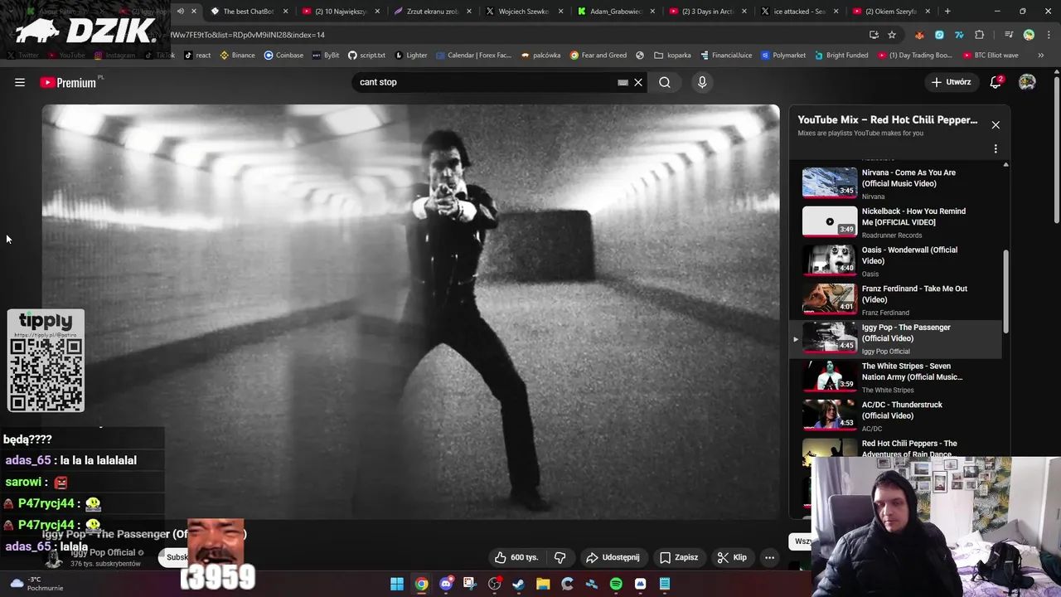Open the Binance bookmark
This screenshot has width=1061, height=597.
(x=237, y=56)
